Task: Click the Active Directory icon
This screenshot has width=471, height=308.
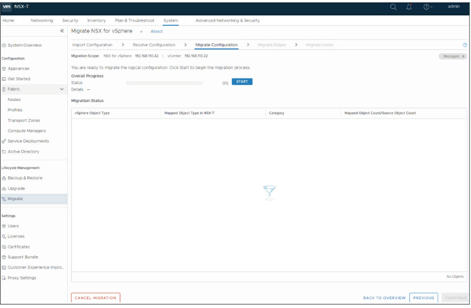Action: [4, 152]
